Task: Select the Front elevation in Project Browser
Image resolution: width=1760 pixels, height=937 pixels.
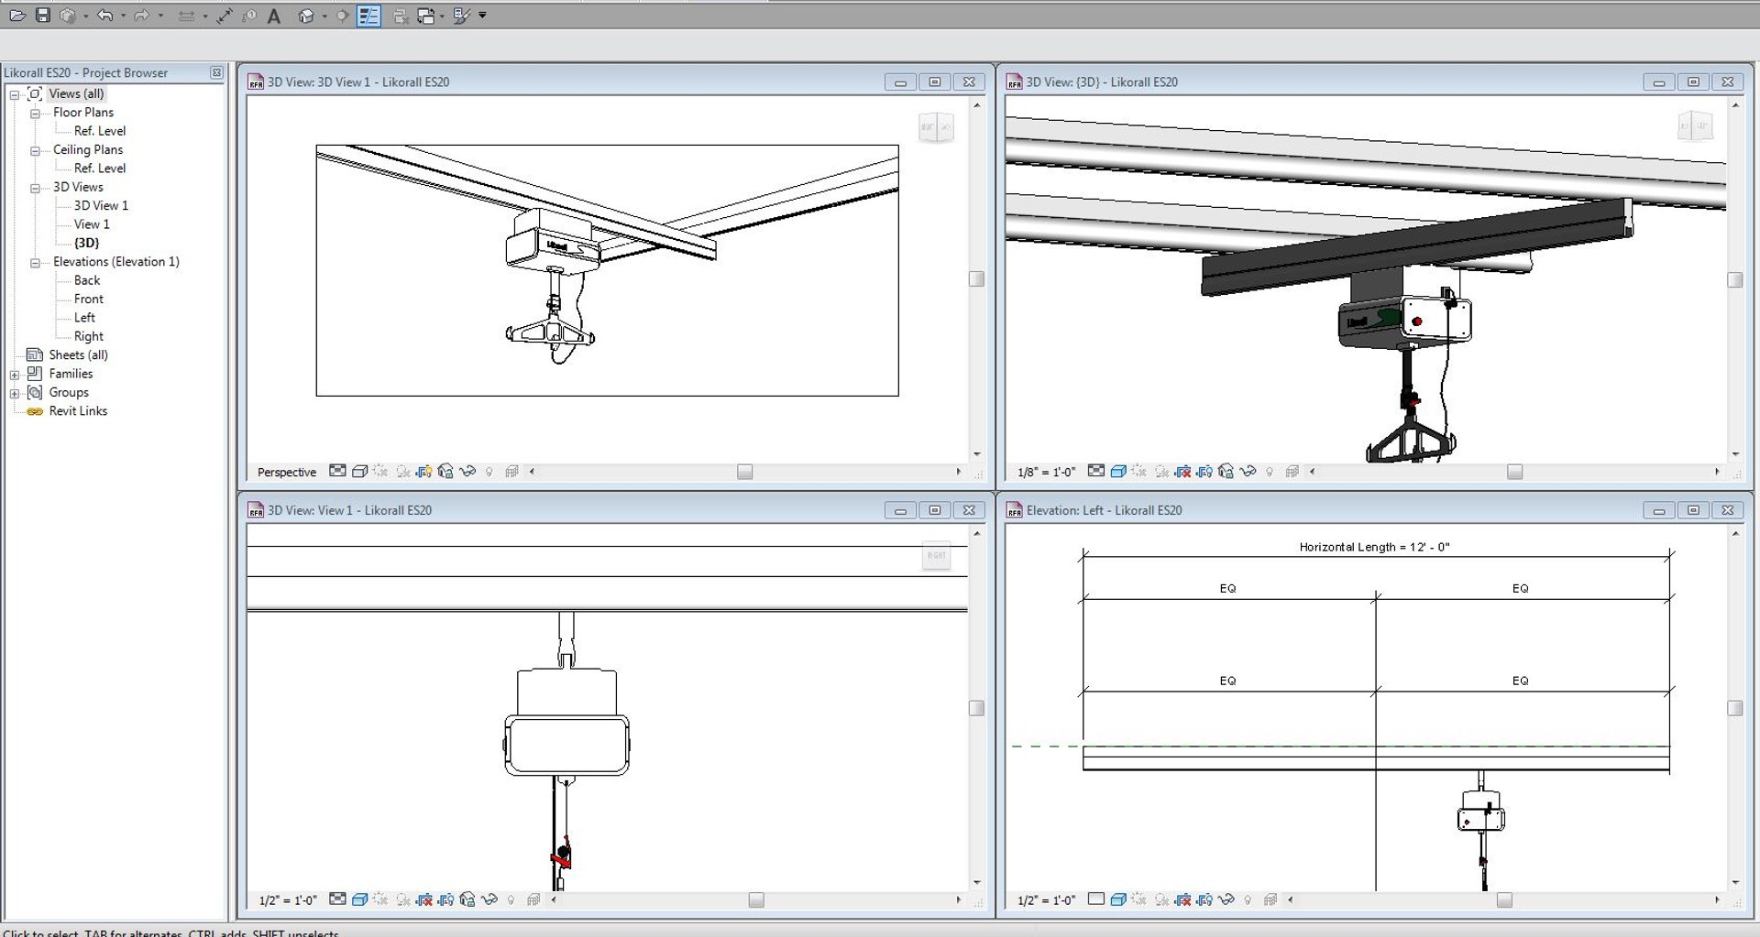Action: pos(89,299)
